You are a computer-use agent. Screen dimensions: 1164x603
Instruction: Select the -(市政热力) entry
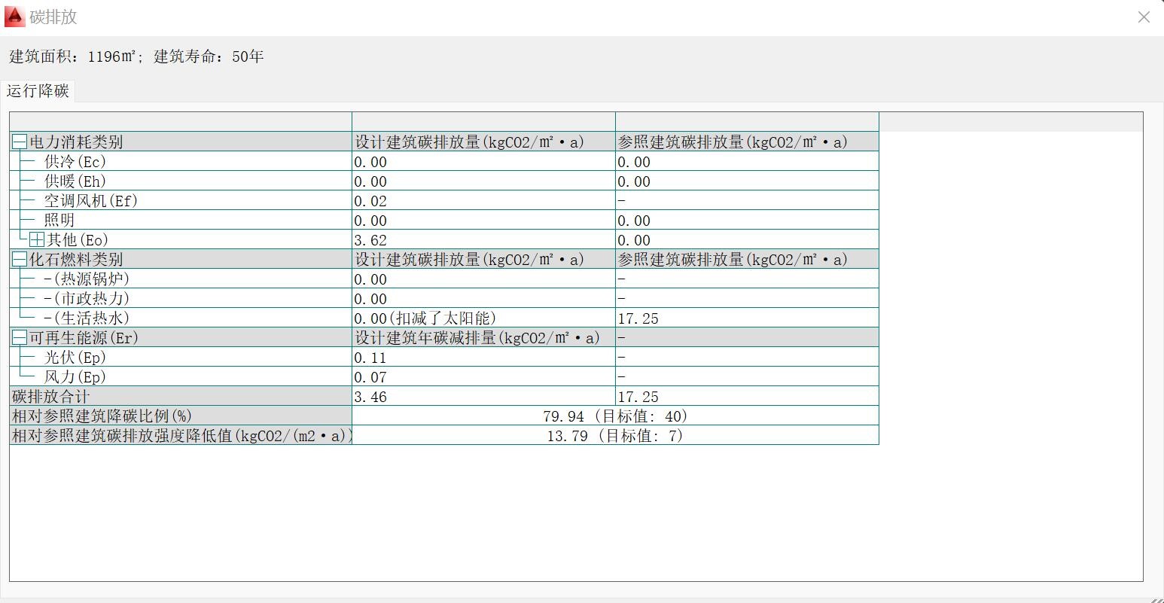[x=87, y=299]
